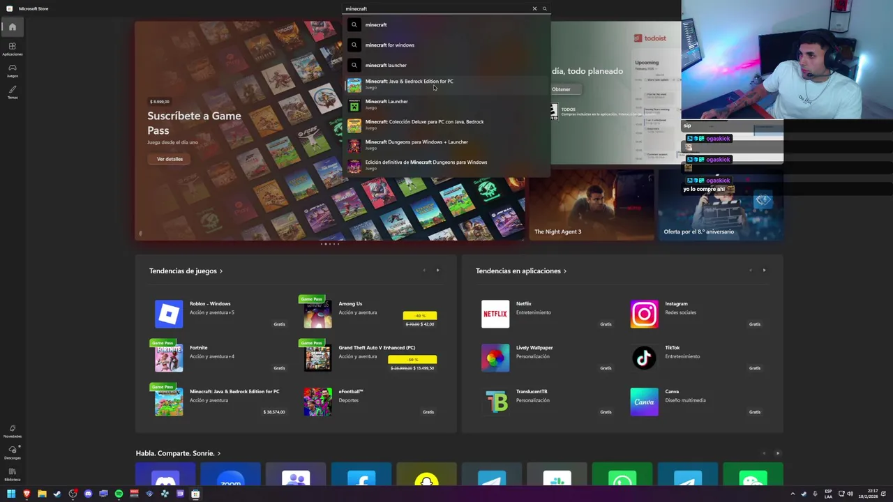Open Edición definitiva de Minecraft Dungeons suggestion
Image resolution: width=893 pixels, height=502 pixels.
(x=446, y=165)
